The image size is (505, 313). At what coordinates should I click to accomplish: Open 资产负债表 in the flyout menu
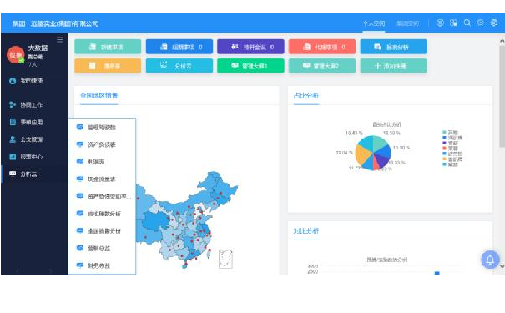pos(102,144)
